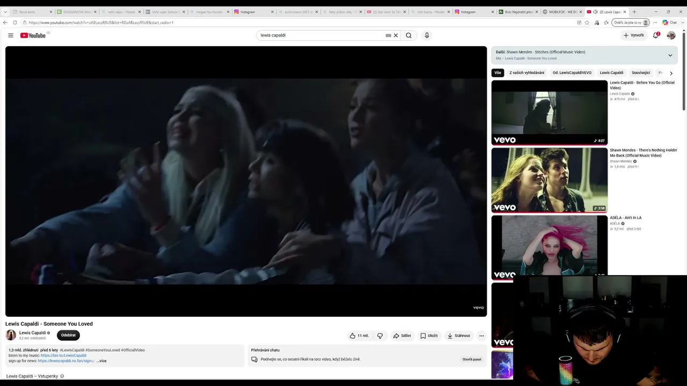Open the bio.to/LewisCapaldi link

63,355
